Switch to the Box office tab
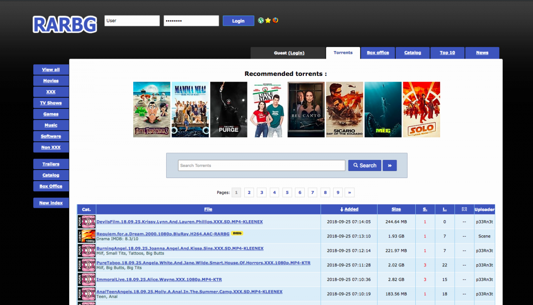 (378, 52)
